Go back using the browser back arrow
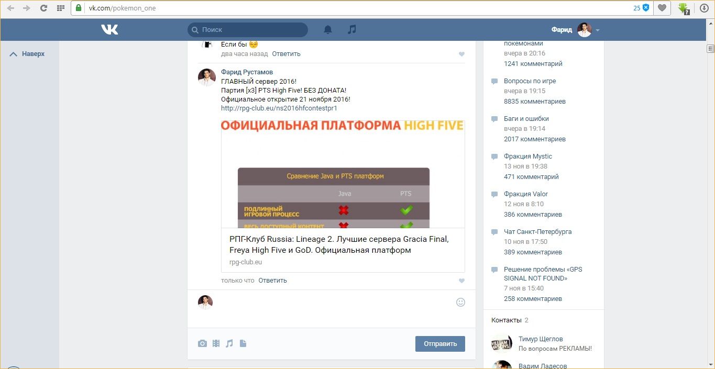The width and height of the screenshot is (715, 369). [10, 8]
